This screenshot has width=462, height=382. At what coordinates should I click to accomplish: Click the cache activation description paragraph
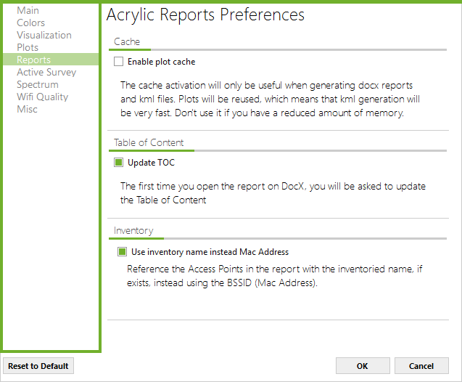point(270,99)
